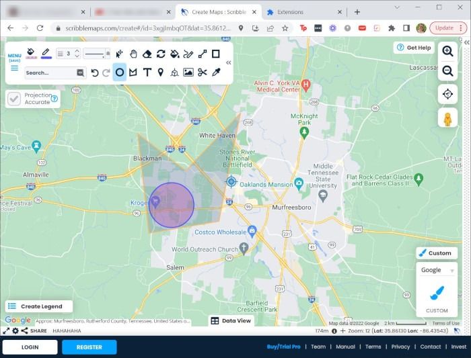The height and width of the screenshot is (358, 471).
Task: Select the text label tool
Action: coord(147,73)
